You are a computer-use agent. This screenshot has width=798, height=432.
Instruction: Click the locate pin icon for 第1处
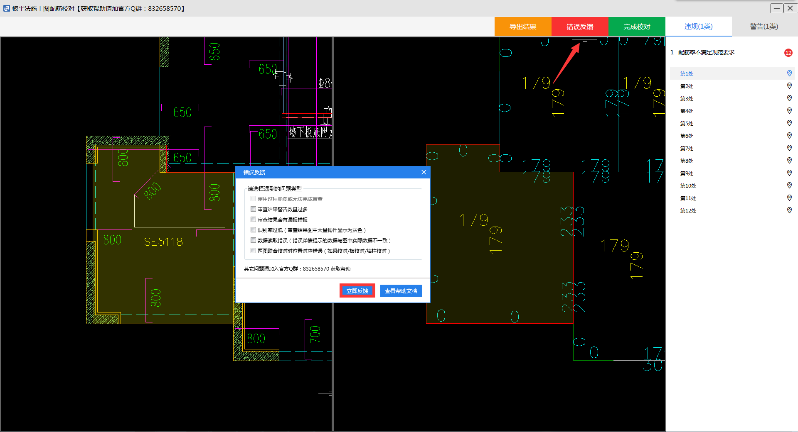(x=789, y=73)
